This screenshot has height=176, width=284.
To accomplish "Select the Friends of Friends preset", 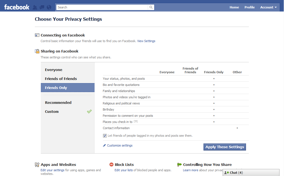I will (x=61, y=79).
